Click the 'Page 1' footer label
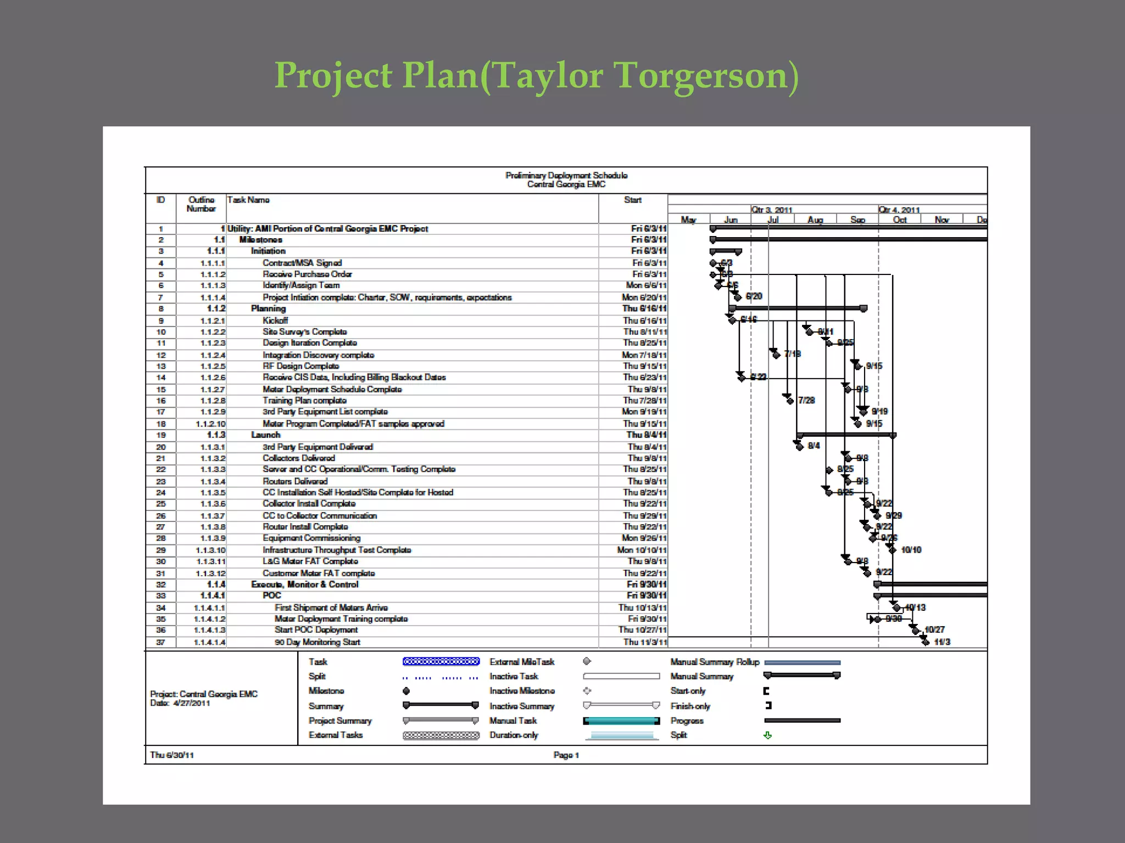This screenshot has height=843, width=1125. 566,755
